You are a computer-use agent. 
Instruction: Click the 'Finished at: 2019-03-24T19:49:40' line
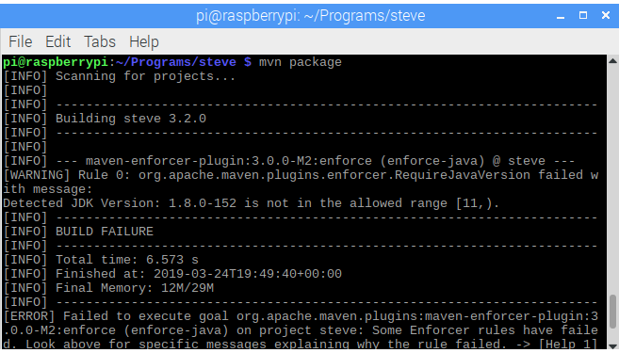point(172,274)
